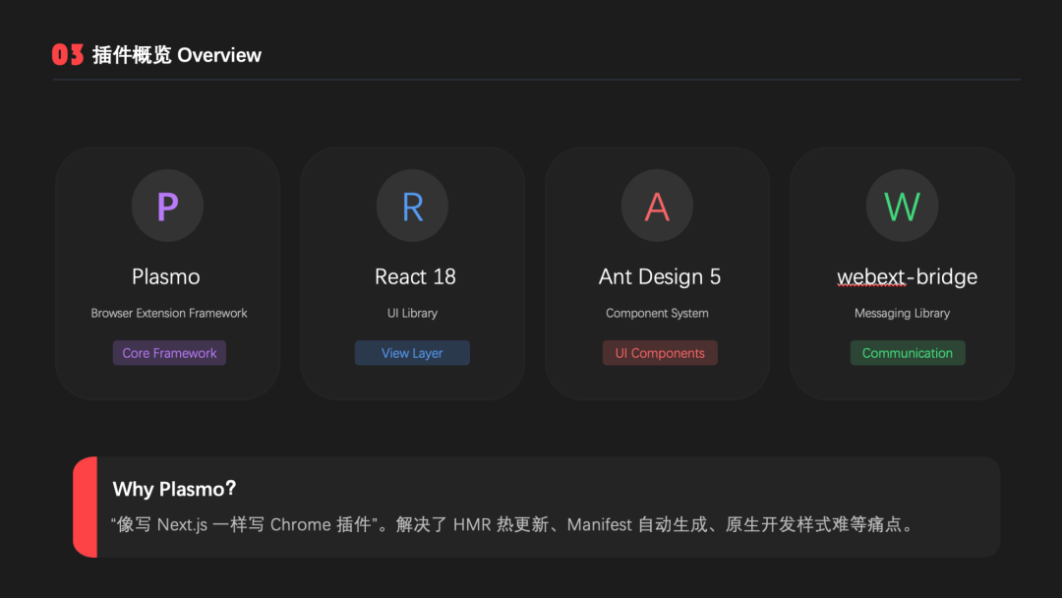Click the UI Components tag
Image resolution: width=1062 pixels, height=598 pixels.
pyautogui.click(x=660, y=353)
